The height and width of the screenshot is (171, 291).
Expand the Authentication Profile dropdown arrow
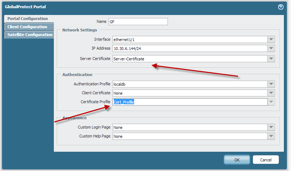pos(271,84)
